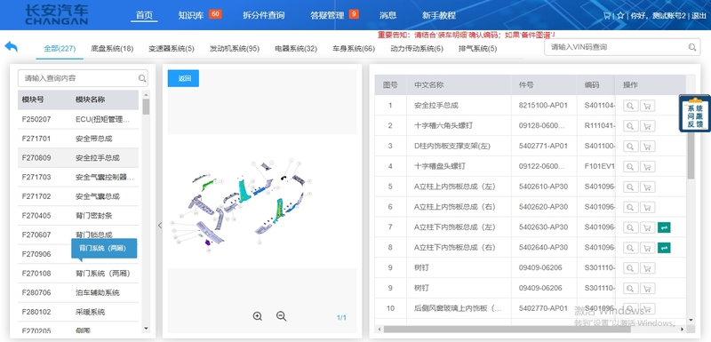
Task: View details of A立柱下内饰板总成（右）
Action: pos(631,248)
